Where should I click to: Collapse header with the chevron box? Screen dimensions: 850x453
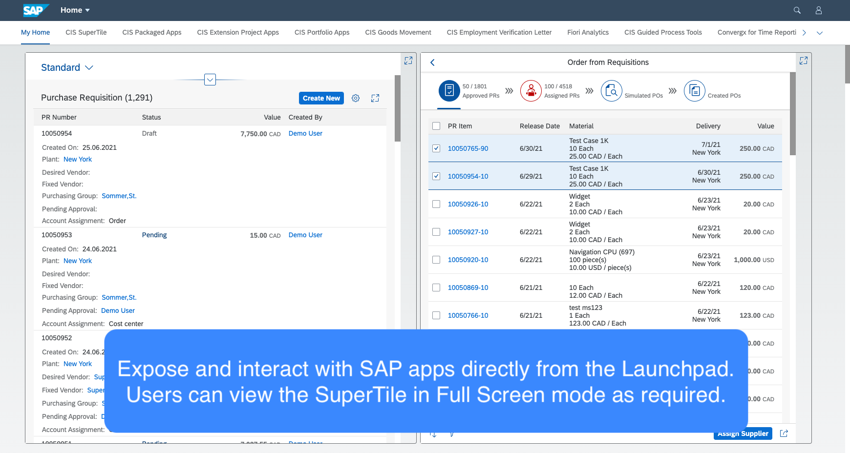coord(210,80)
